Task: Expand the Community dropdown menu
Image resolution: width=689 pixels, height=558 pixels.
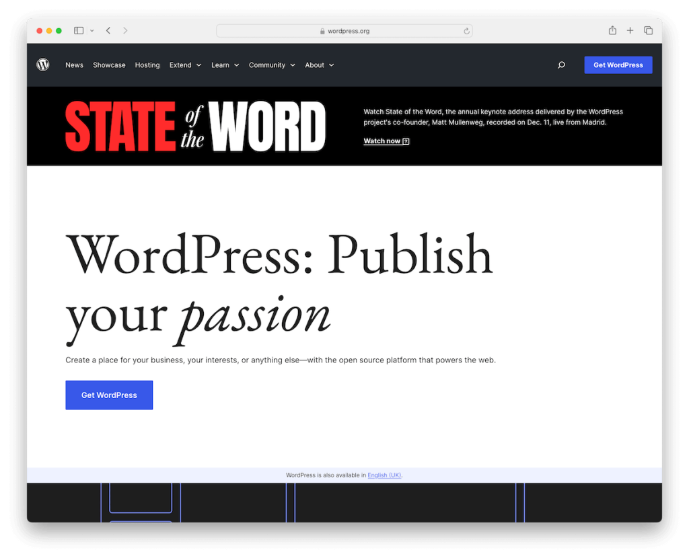Action: 272,65
